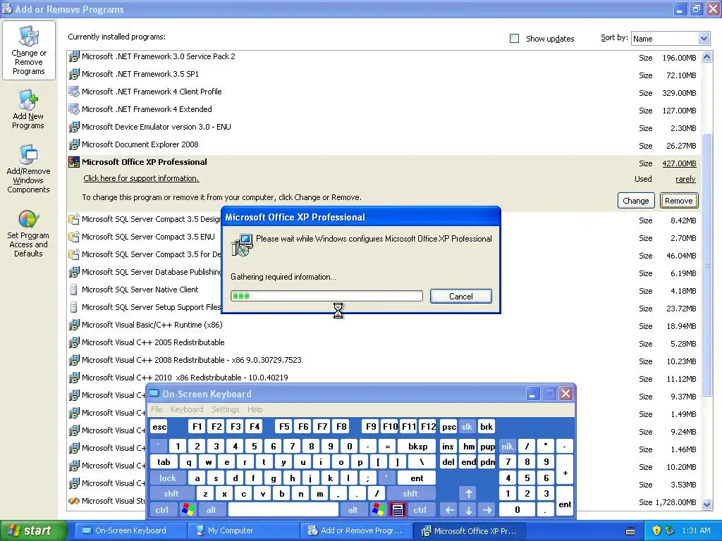Viewport: 722px width, 541px height.
Task: Click Visual C++ 2005 Redistributable icon
Action: pyautogui.click(x=73, y=343)
